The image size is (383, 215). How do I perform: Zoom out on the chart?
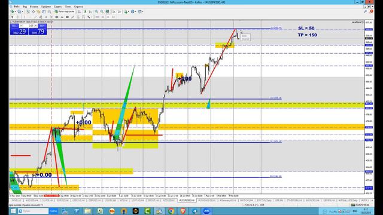[x=102, y=11]
